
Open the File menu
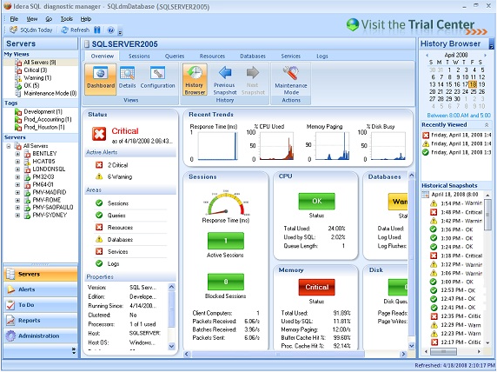[x=14, y=19]
